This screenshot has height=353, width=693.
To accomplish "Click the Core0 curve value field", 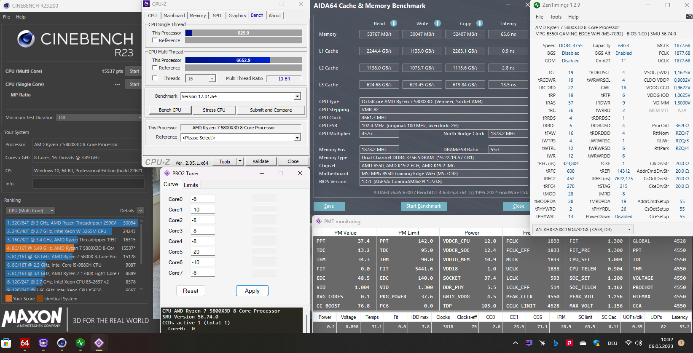I will coord(202,199).
